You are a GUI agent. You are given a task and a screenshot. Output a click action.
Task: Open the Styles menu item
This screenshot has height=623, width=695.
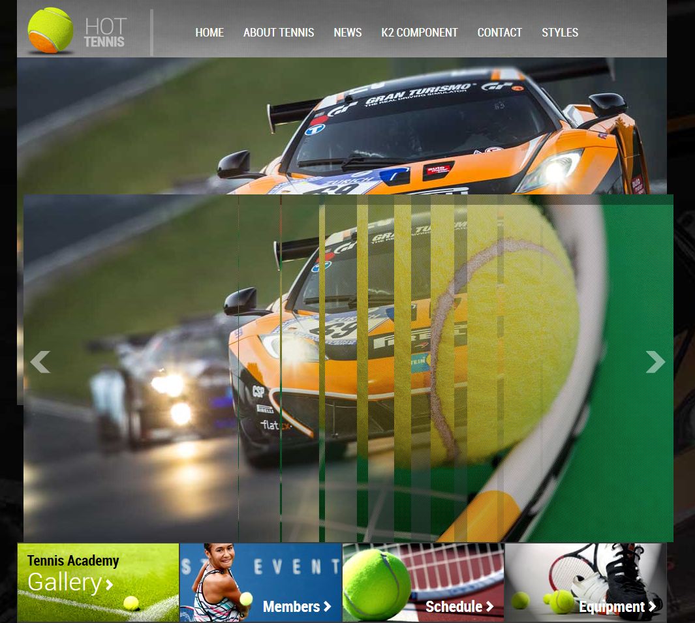click(560, 33)
